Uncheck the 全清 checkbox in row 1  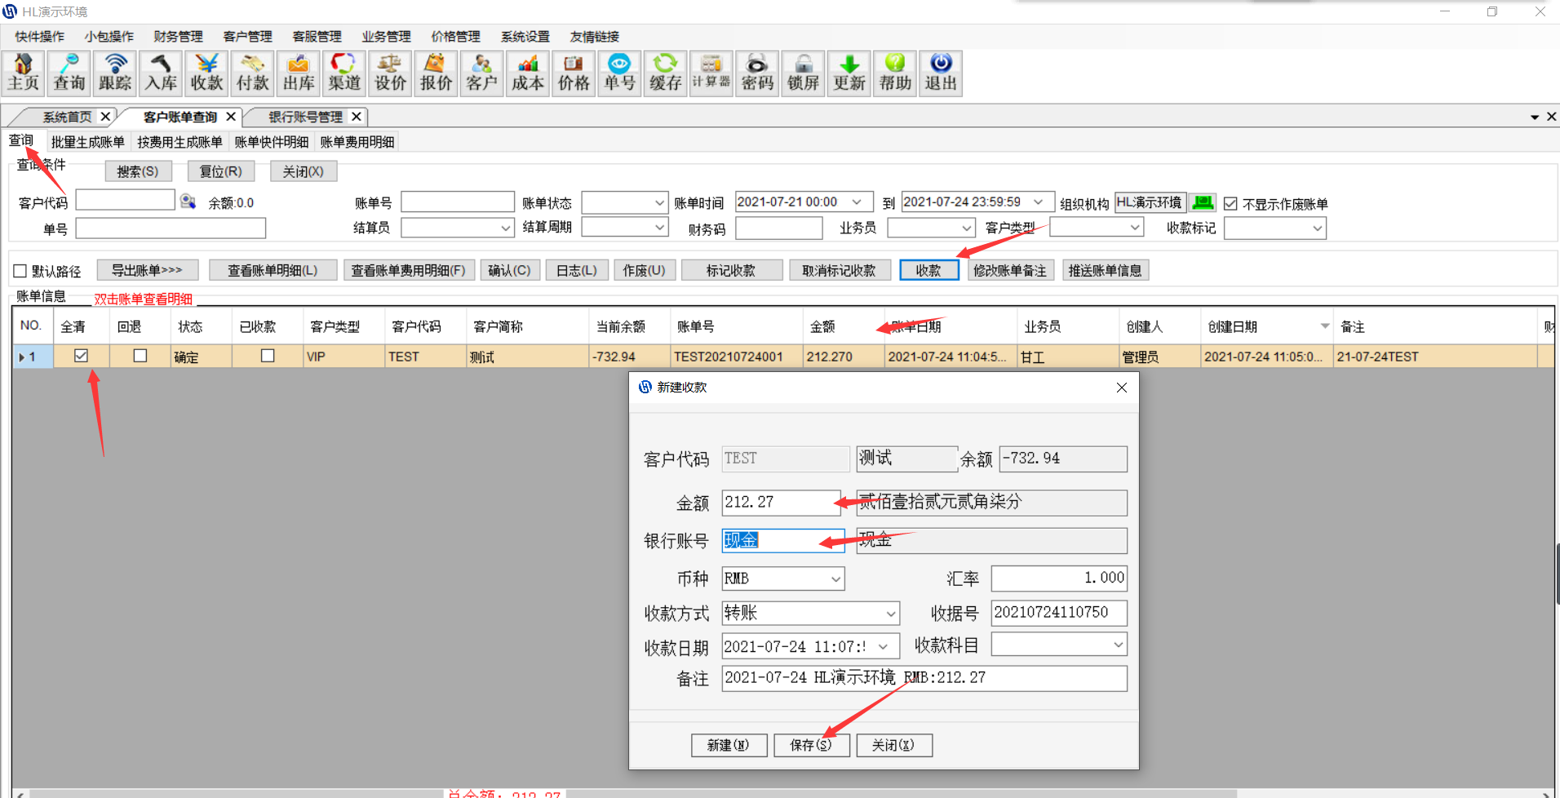(81, 356)
